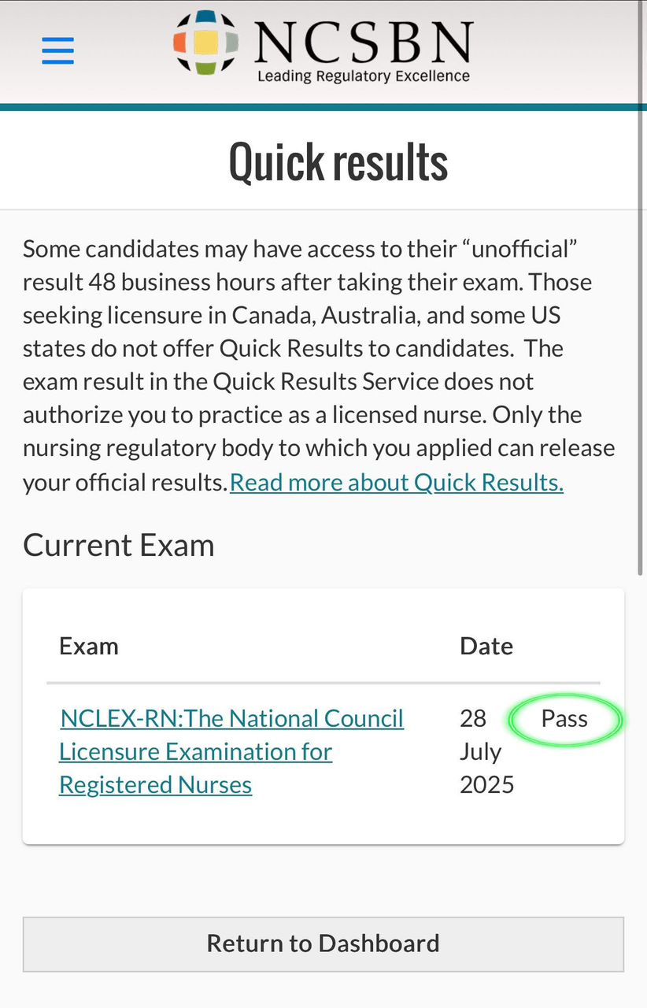Click the Quick Results Service phrase
The height and width of the screenshot is (1008, 647).
tap(325, 381)
